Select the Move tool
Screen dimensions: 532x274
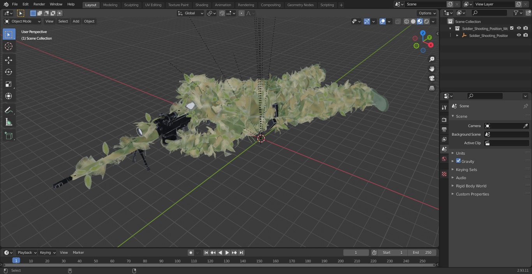click(x=9, y=60)
